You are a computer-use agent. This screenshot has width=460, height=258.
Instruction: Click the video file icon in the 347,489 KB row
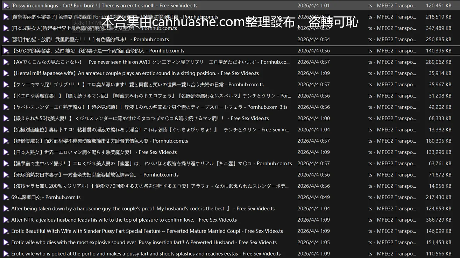coord(6,28)
